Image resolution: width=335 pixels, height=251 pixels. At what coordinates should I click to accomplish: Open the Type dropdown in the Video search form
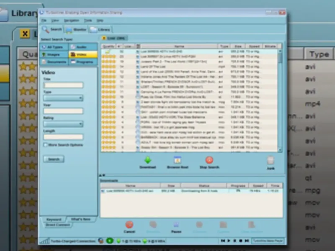[x=63, y=98]
